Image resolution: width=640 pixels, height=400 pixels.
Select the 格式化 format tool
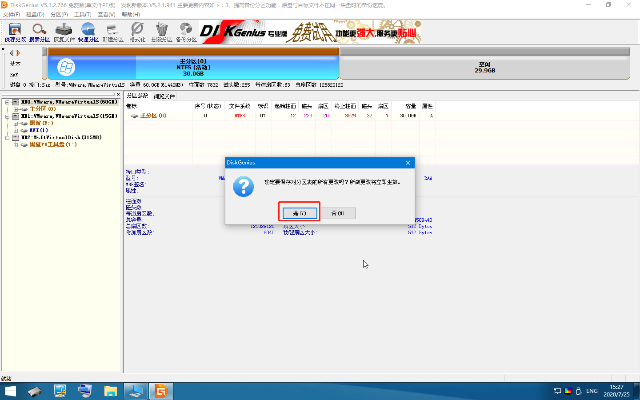pos(137,32)
